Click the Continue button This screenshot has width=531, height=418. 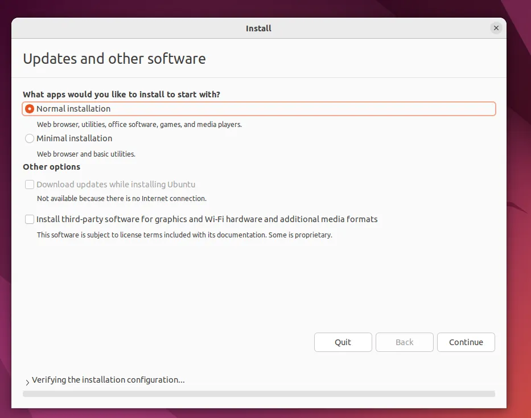click(x=466, y=342)
